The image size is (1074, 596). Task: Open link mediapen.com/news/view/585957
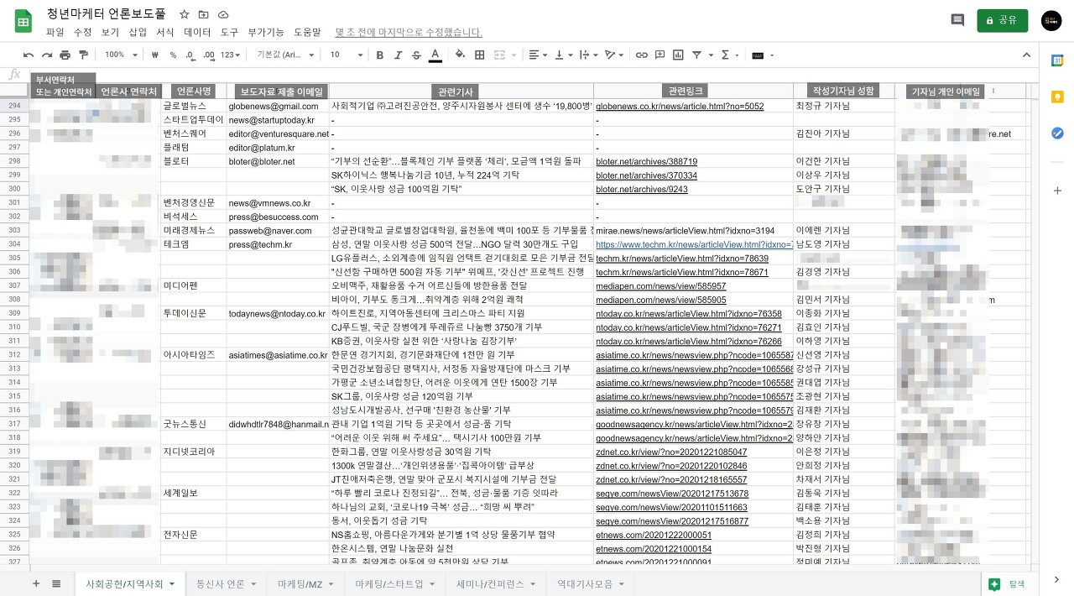[x=660, y=285]
